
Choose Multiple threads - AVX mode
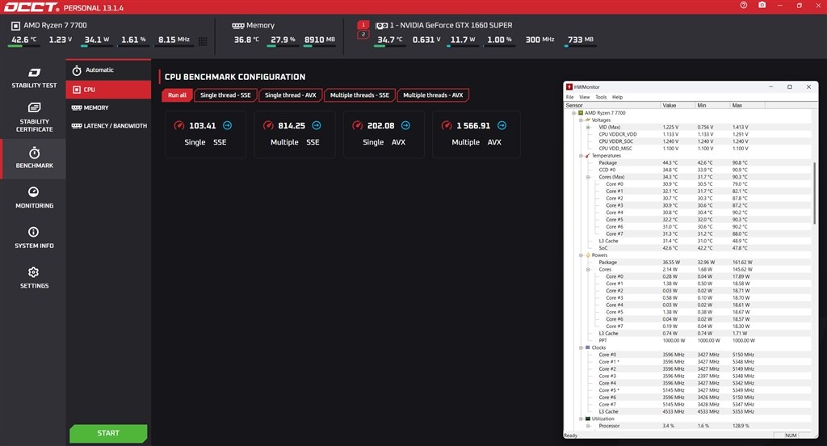[433, 95]
